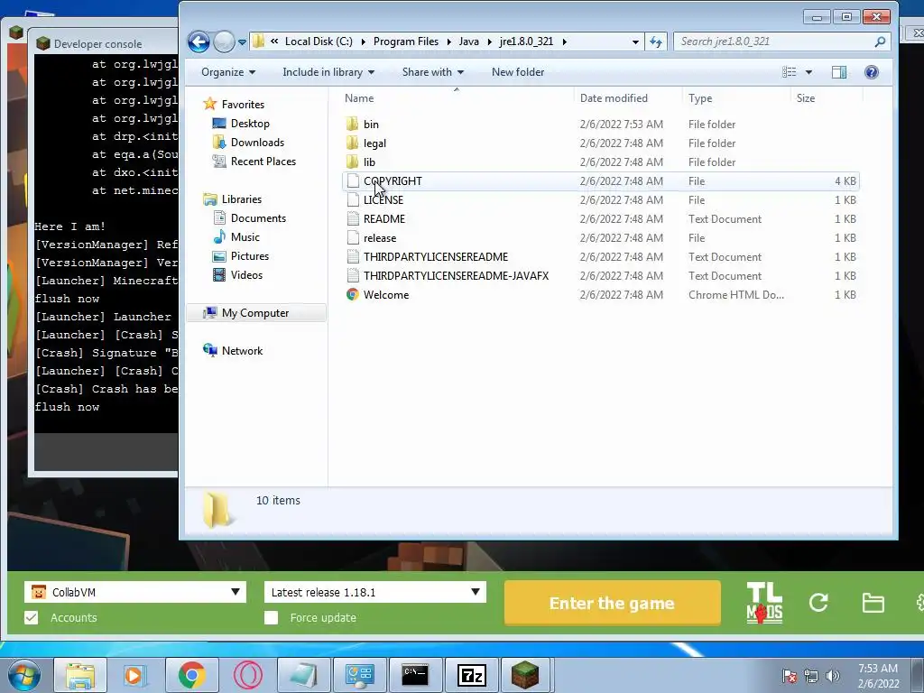Click Program Files in address breadcrumb
Viewport: 924px width, 693px height.
pyautogui.click(x=406, y=42)
